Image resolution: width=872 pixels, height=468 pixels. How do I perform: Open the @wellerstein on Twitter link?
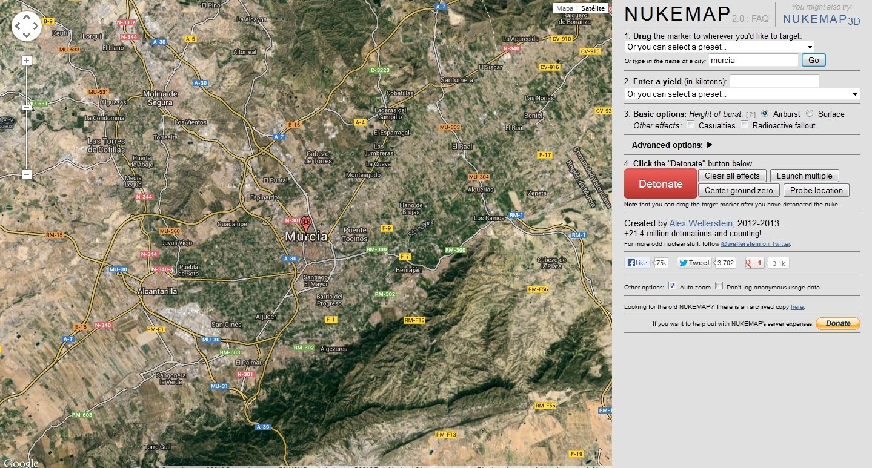point(756,244)
